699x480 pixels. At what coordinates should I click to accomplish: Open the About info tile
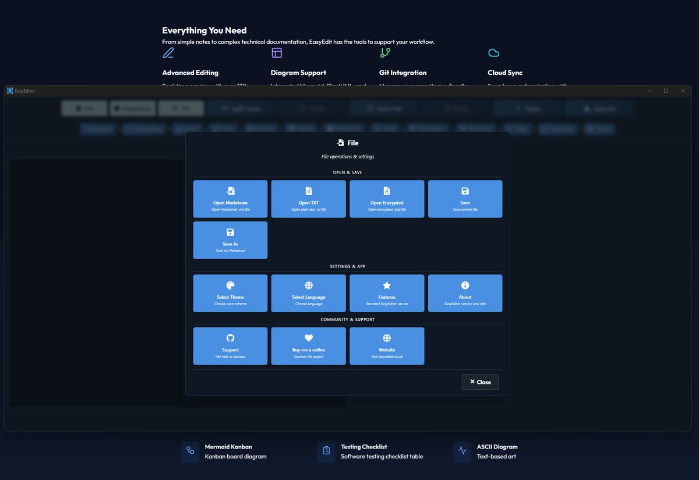click(465, 293)
